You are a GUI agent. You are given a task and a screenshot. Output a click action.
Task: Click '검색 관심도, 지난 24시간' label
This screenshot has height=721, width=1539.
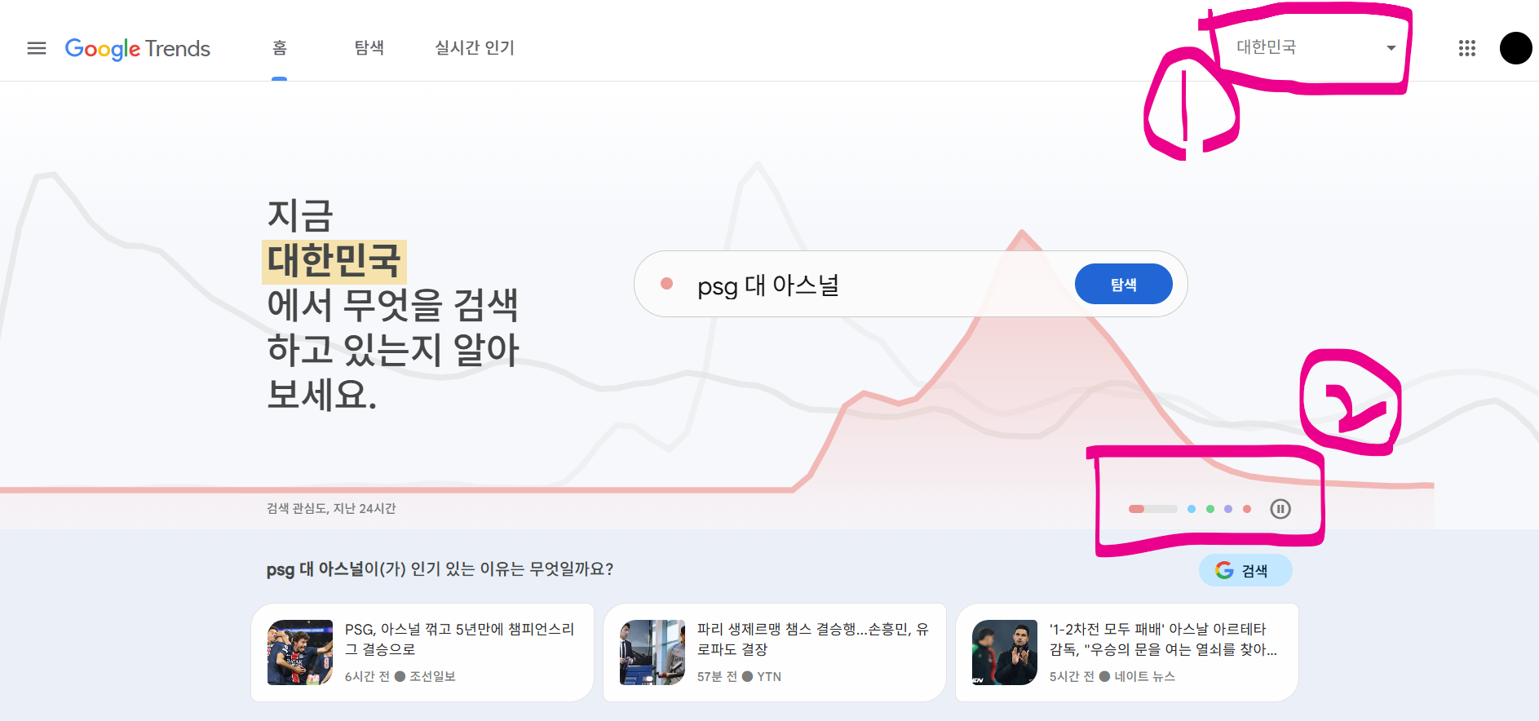pos(331,508)
